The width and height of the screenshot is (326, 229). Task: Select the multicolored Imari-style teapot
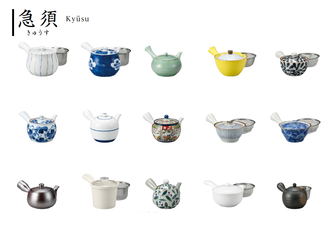[x=164, y=127]
